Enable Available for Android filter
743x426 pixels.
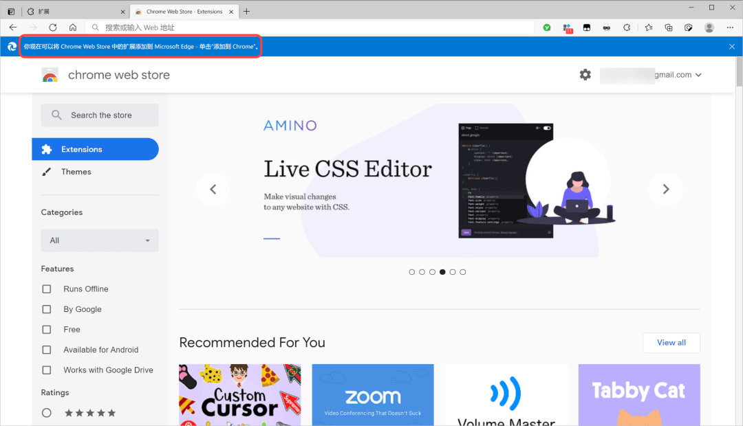point(47,350)
